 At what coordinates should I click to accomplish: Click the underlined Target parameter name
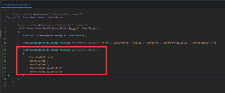click(73, 28)
